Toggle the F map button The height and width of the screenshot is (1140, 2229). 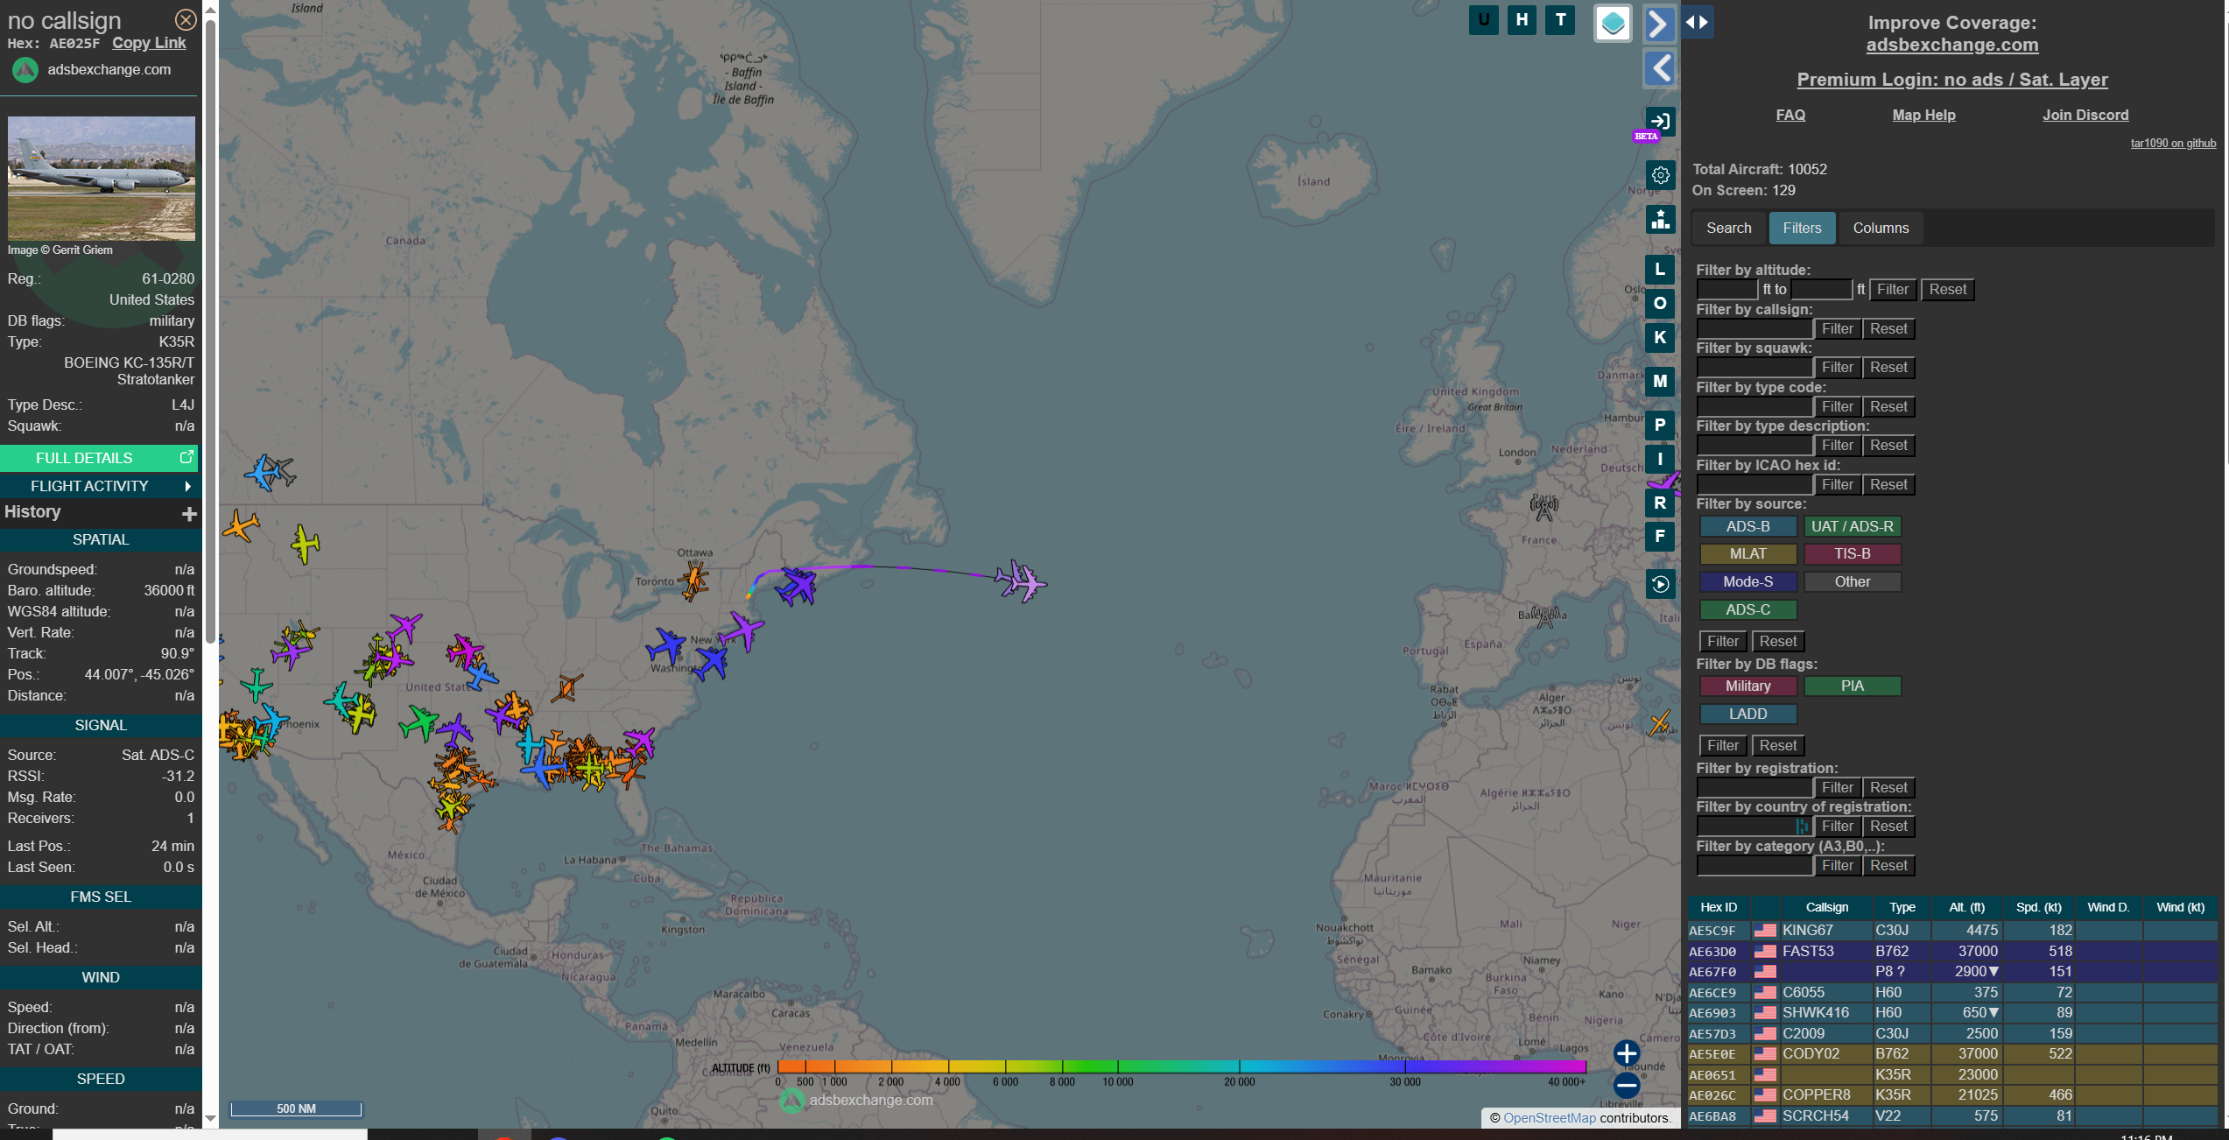pos(1660,537)
